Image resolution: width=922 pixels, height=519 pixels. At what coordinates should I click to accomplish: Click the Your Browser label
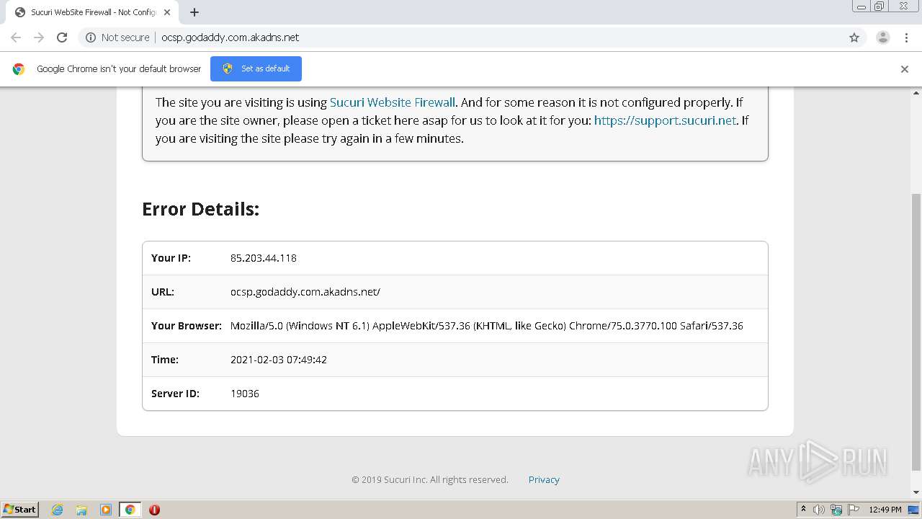pos(187,326)
